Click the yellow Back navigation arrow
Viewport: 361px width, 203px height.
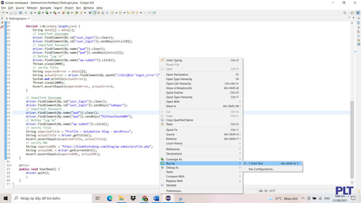point(137,13)
